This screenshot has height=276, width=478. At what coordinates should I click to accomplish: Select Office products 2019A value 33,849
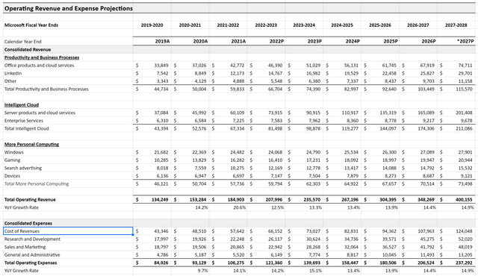point(161,66)
